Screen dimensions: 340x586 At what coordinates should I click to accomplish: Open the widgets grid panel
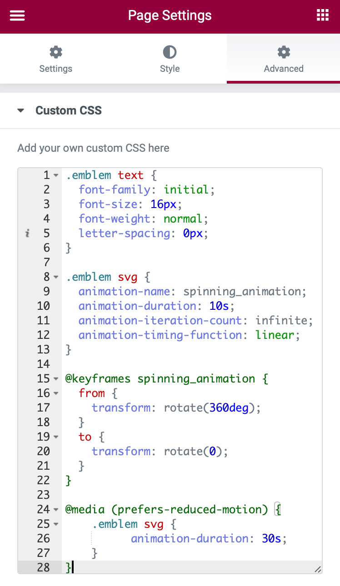pyautogui.click(x=322, y=15)
